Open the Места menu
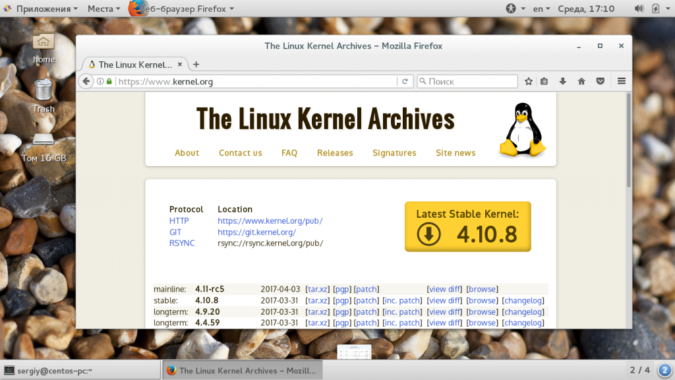 click(103, 9)
